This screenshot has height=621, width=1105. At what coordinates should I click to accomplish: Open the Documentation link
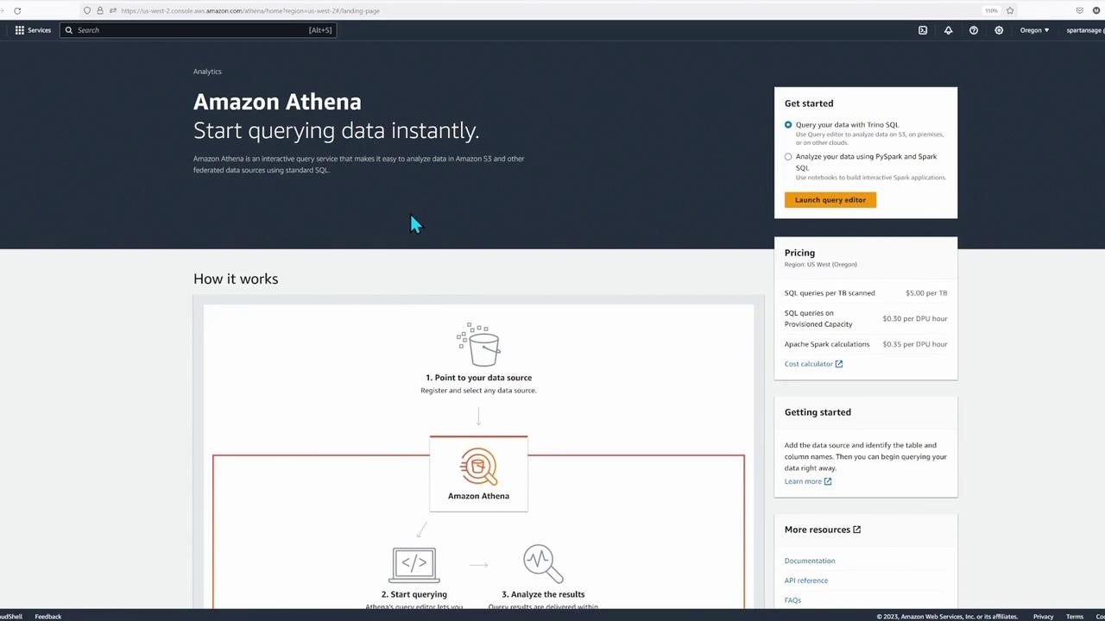pyautogui.click(x=810, y=561)
